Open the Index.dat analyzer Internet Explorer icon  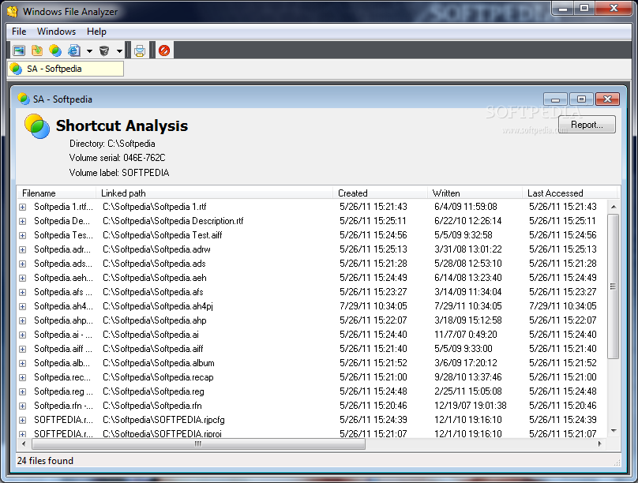[x=73, y=51]
